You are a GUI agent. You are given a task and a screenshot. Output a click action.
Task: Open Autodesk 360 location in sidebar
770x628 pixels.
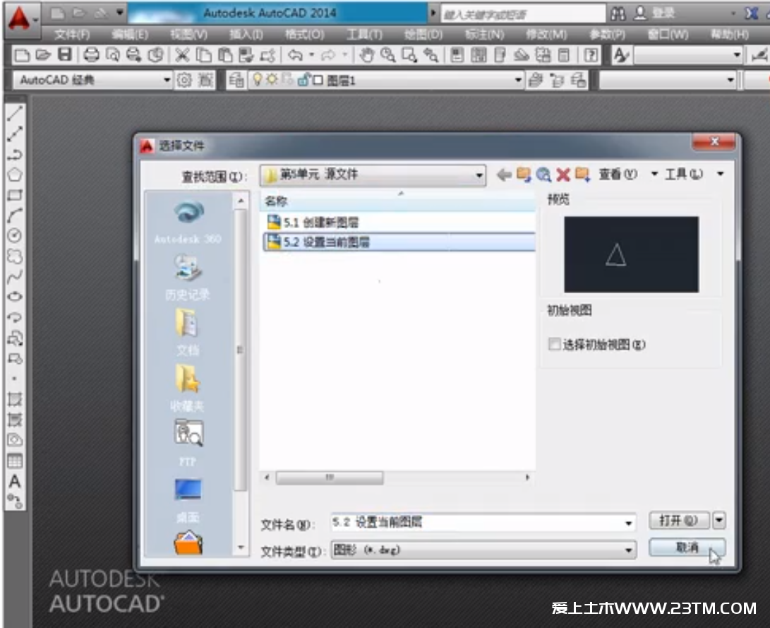tap(188, 223)
